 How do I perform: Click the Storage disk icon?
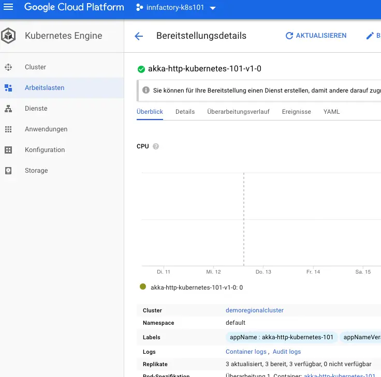[8, 171]
